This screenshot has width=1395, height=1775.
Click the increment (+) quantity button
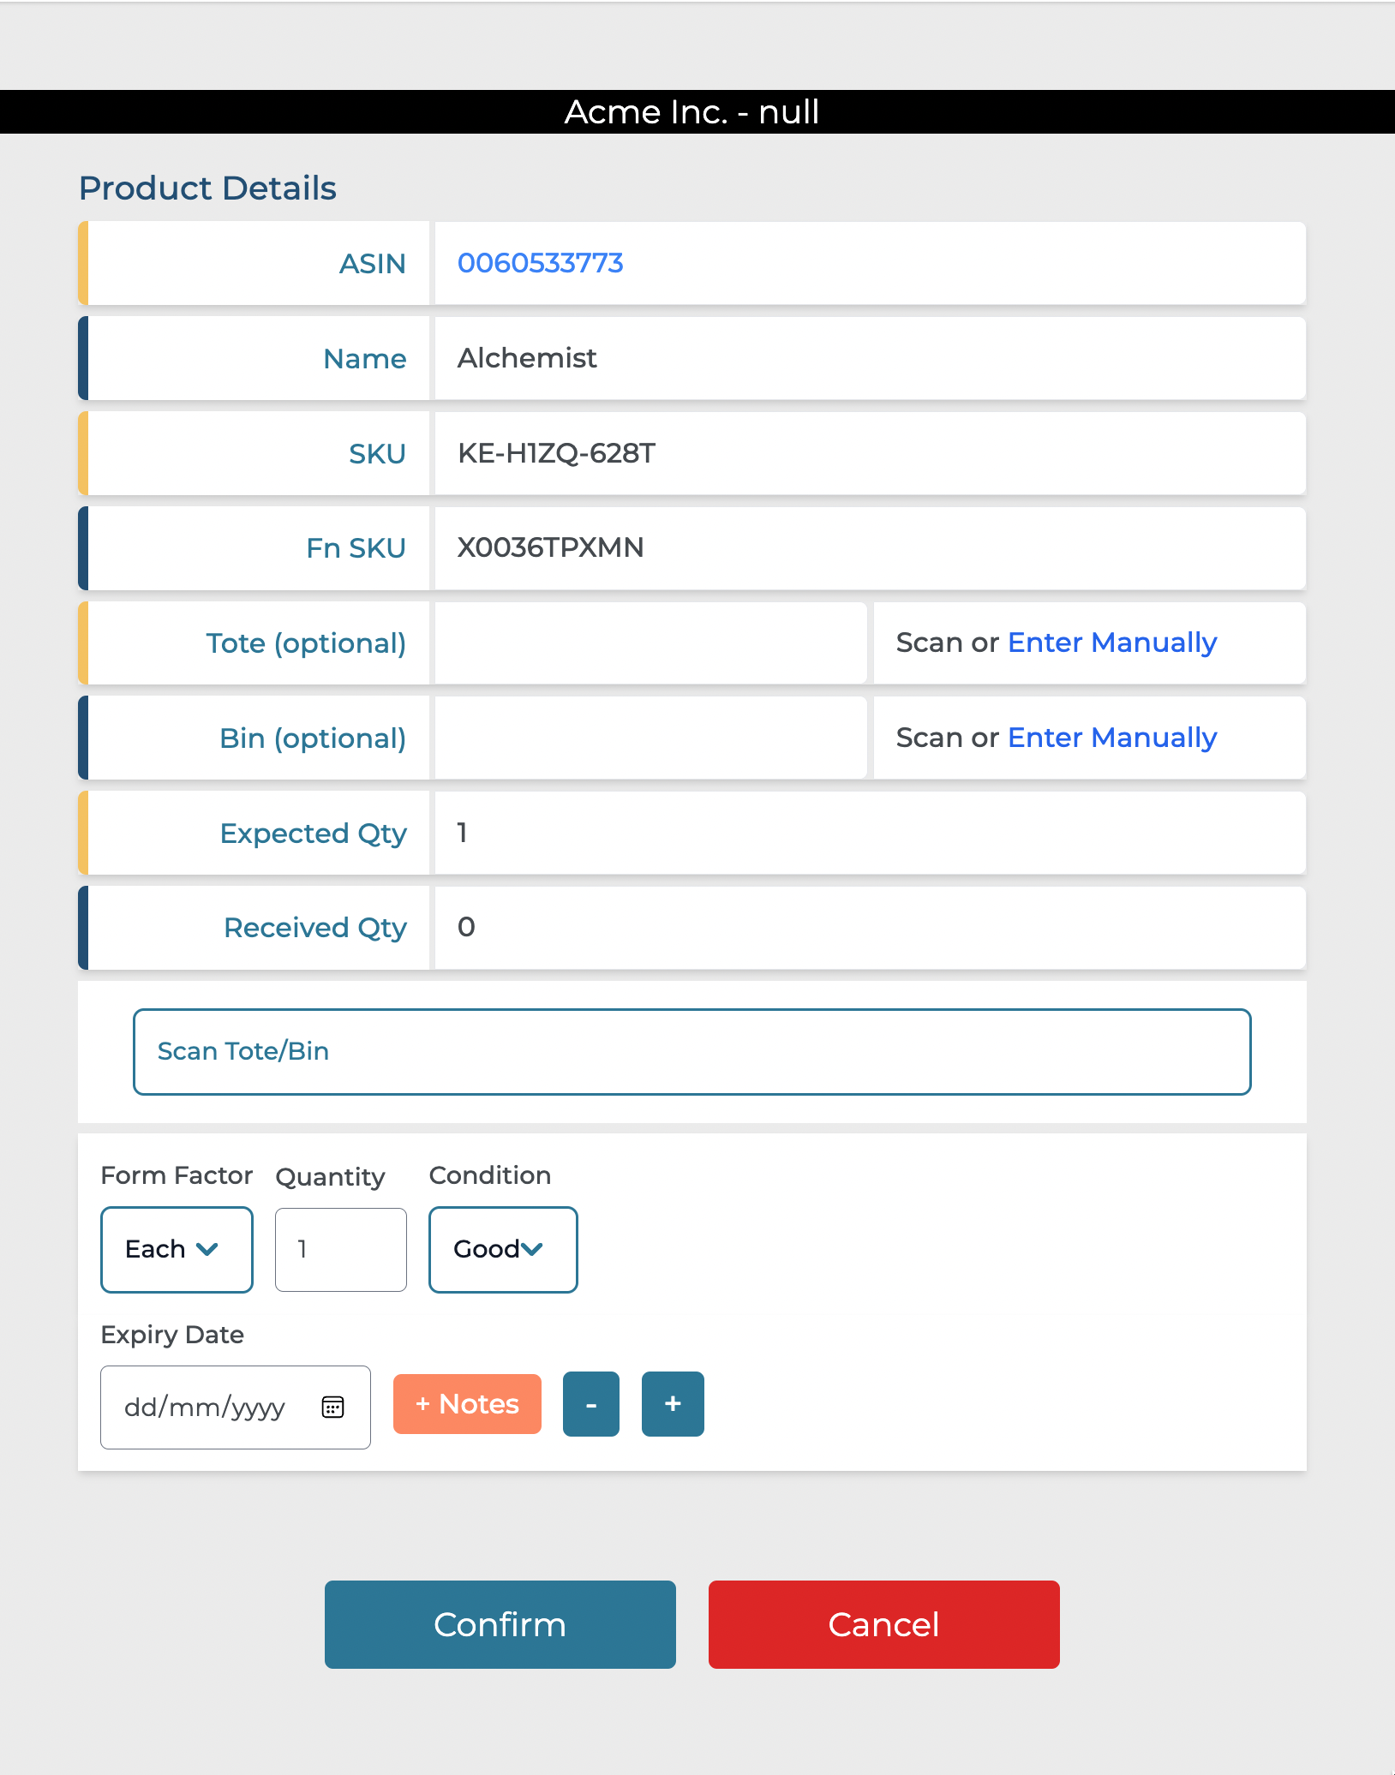click(x=672, y=1403)
